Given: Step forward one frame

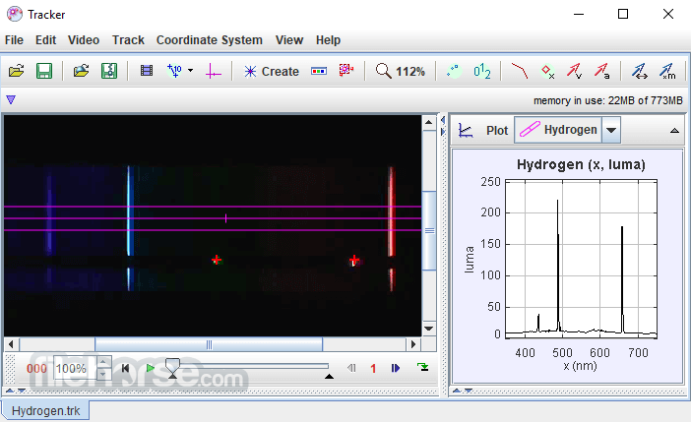Looking at the screenshot, I should pos(396,368).
